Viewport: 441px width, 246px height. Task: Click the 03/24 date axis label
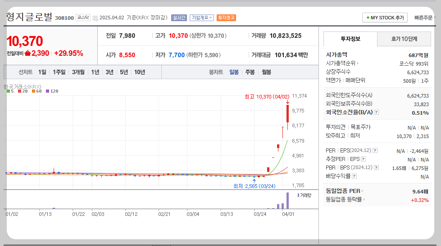point(260,214)
